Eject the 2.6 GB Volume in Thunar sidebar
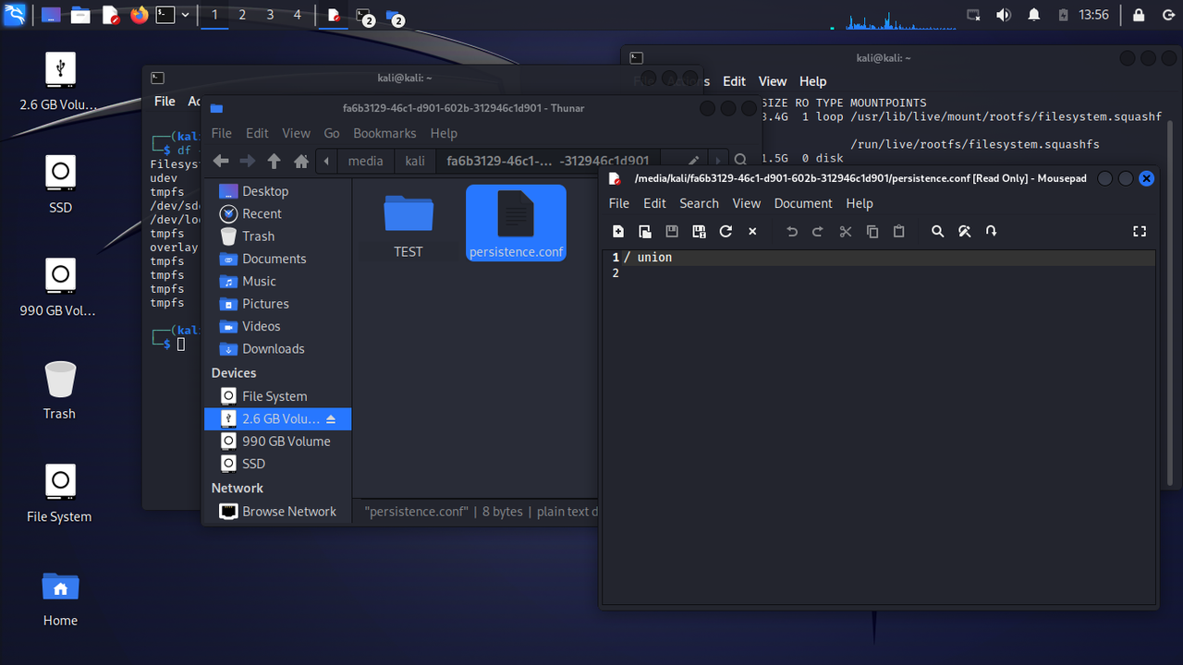The image size is (1183, 665). click(x=332, y=419)
